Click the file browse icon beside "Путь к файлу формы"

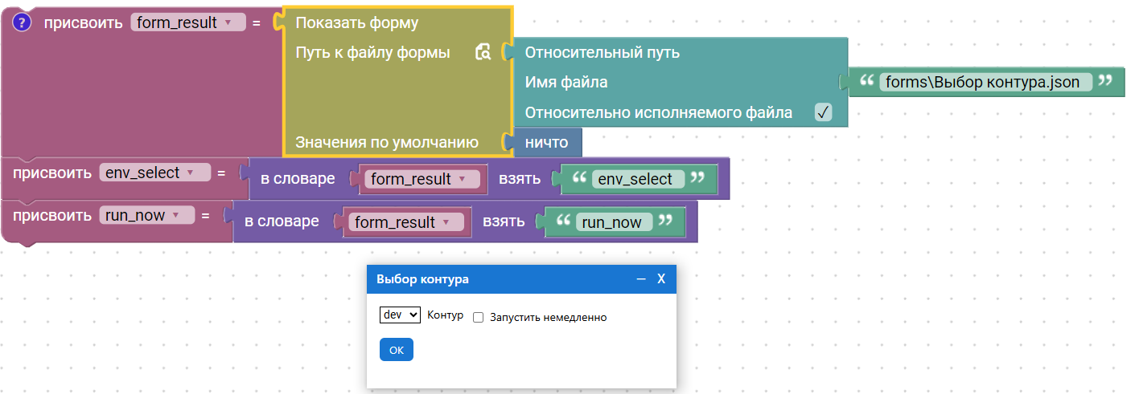click(x=483, y=53)
